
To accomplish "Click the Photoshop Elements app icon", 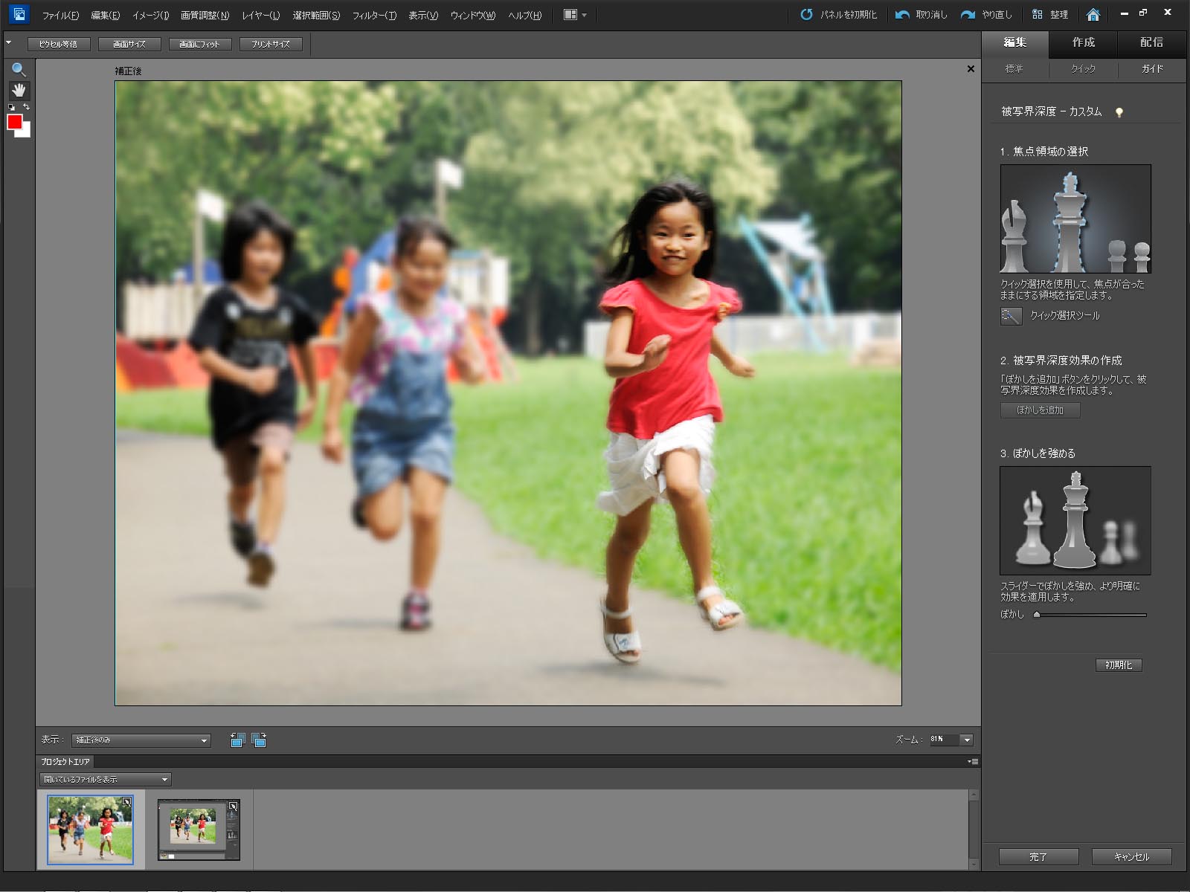I will point(19,14).
